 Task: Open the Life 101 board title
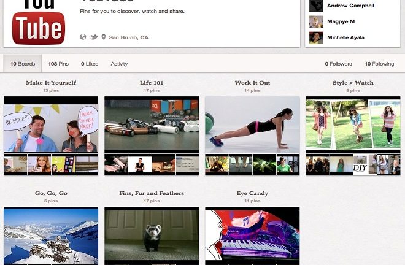(x=152, y=83)
